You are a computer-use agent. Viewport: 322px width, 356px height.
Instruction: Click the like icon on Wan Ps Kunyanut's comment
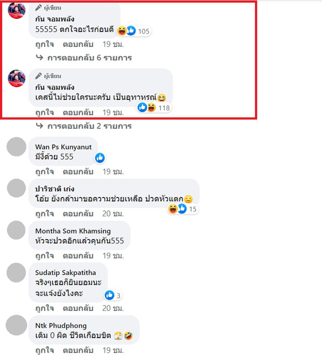(x=100, y=158)
